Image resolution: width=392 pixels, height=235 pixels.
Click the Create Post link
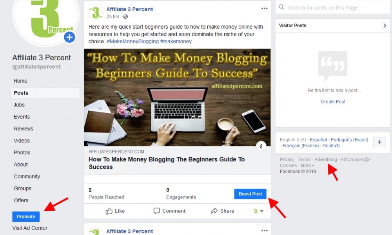click(333, 102)
